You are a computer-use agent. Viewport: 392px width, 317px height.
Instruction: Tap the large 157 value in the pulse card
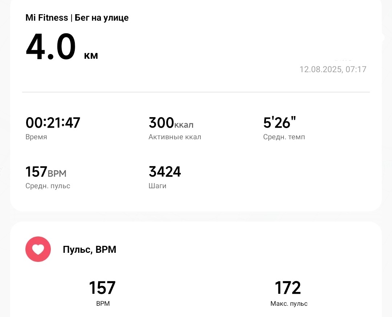pyautogui.click(x=102, y=288)
